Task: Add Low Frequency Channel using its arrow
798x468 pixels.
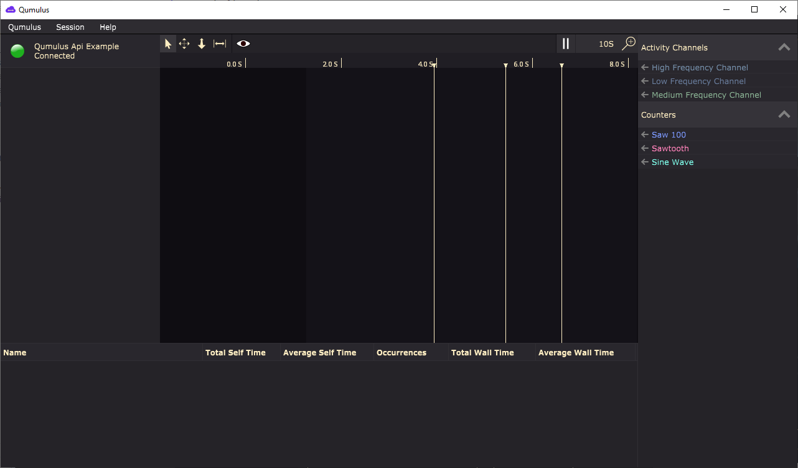Action: click(645, 81)
